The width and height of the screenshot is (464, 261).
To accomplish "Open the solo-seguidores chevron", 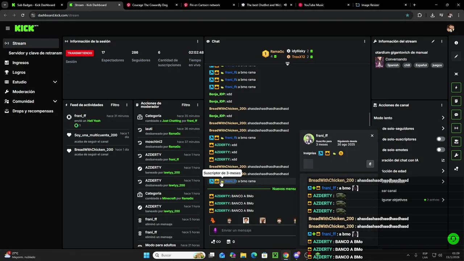I will (x=443, y=128).
